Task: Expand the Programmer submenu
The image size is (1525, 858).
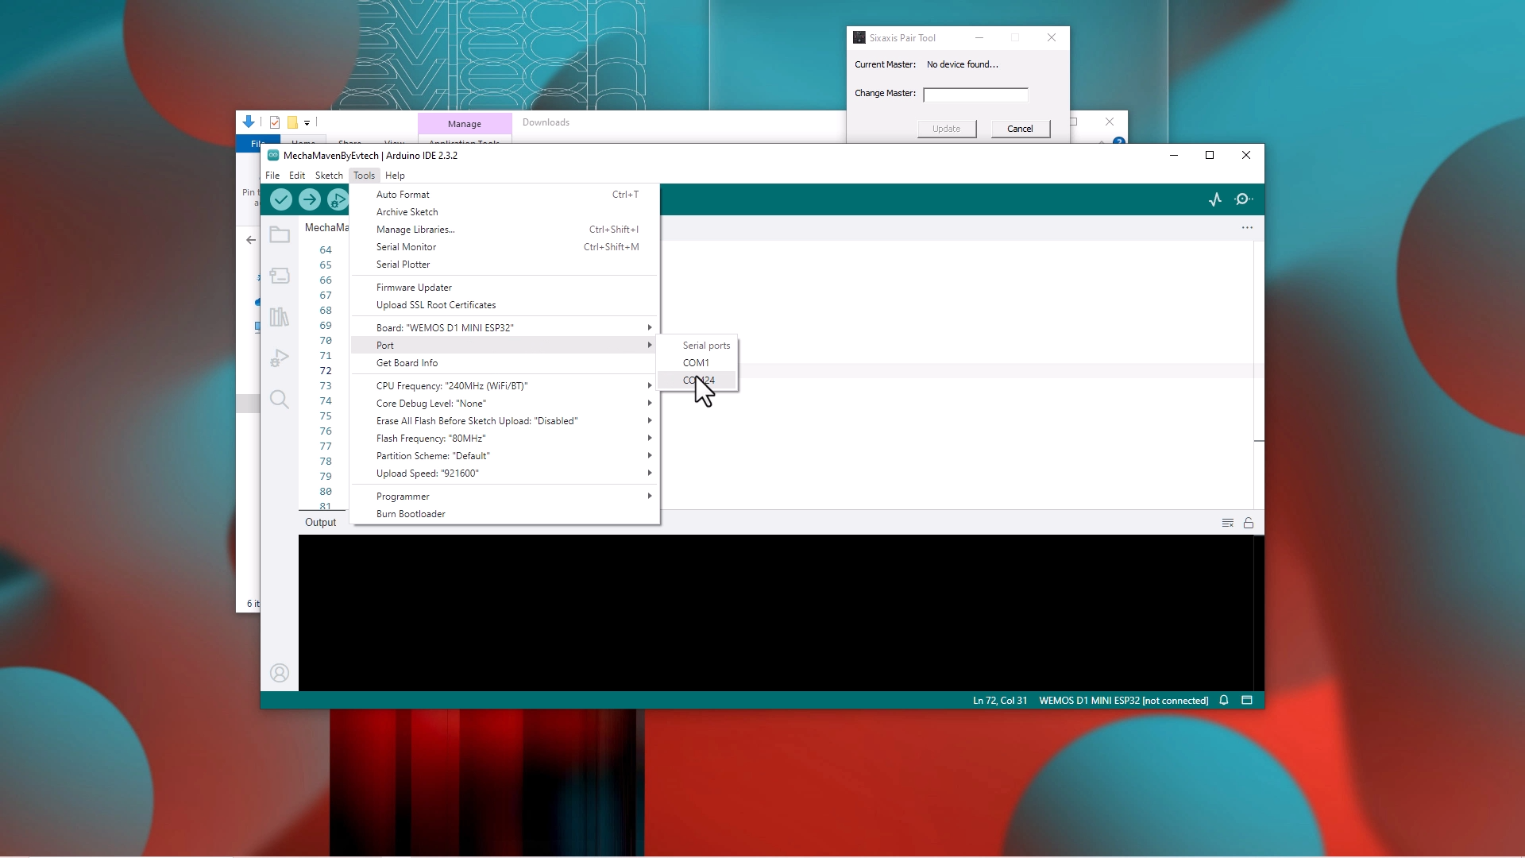Action: pos(505,497)
